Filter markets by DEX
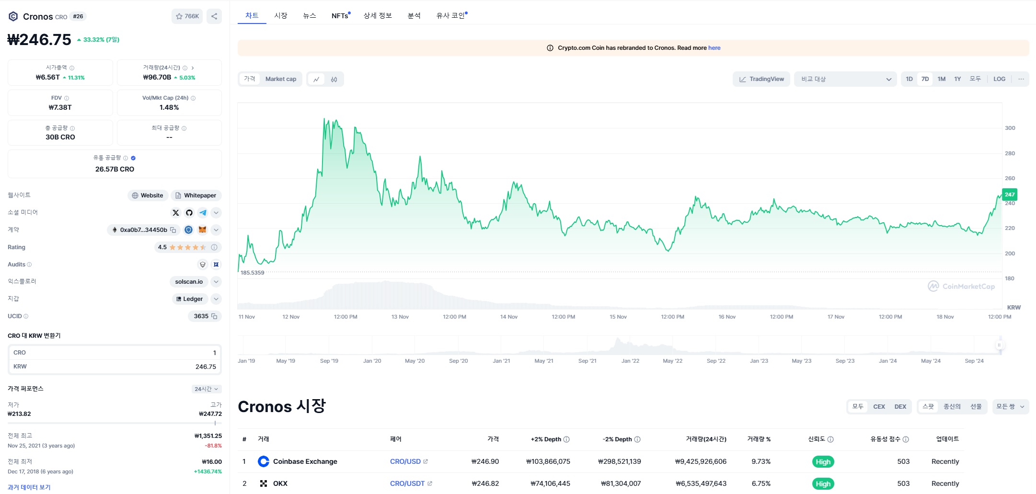Screen dimensions: 1036x494 coord(900,407)
